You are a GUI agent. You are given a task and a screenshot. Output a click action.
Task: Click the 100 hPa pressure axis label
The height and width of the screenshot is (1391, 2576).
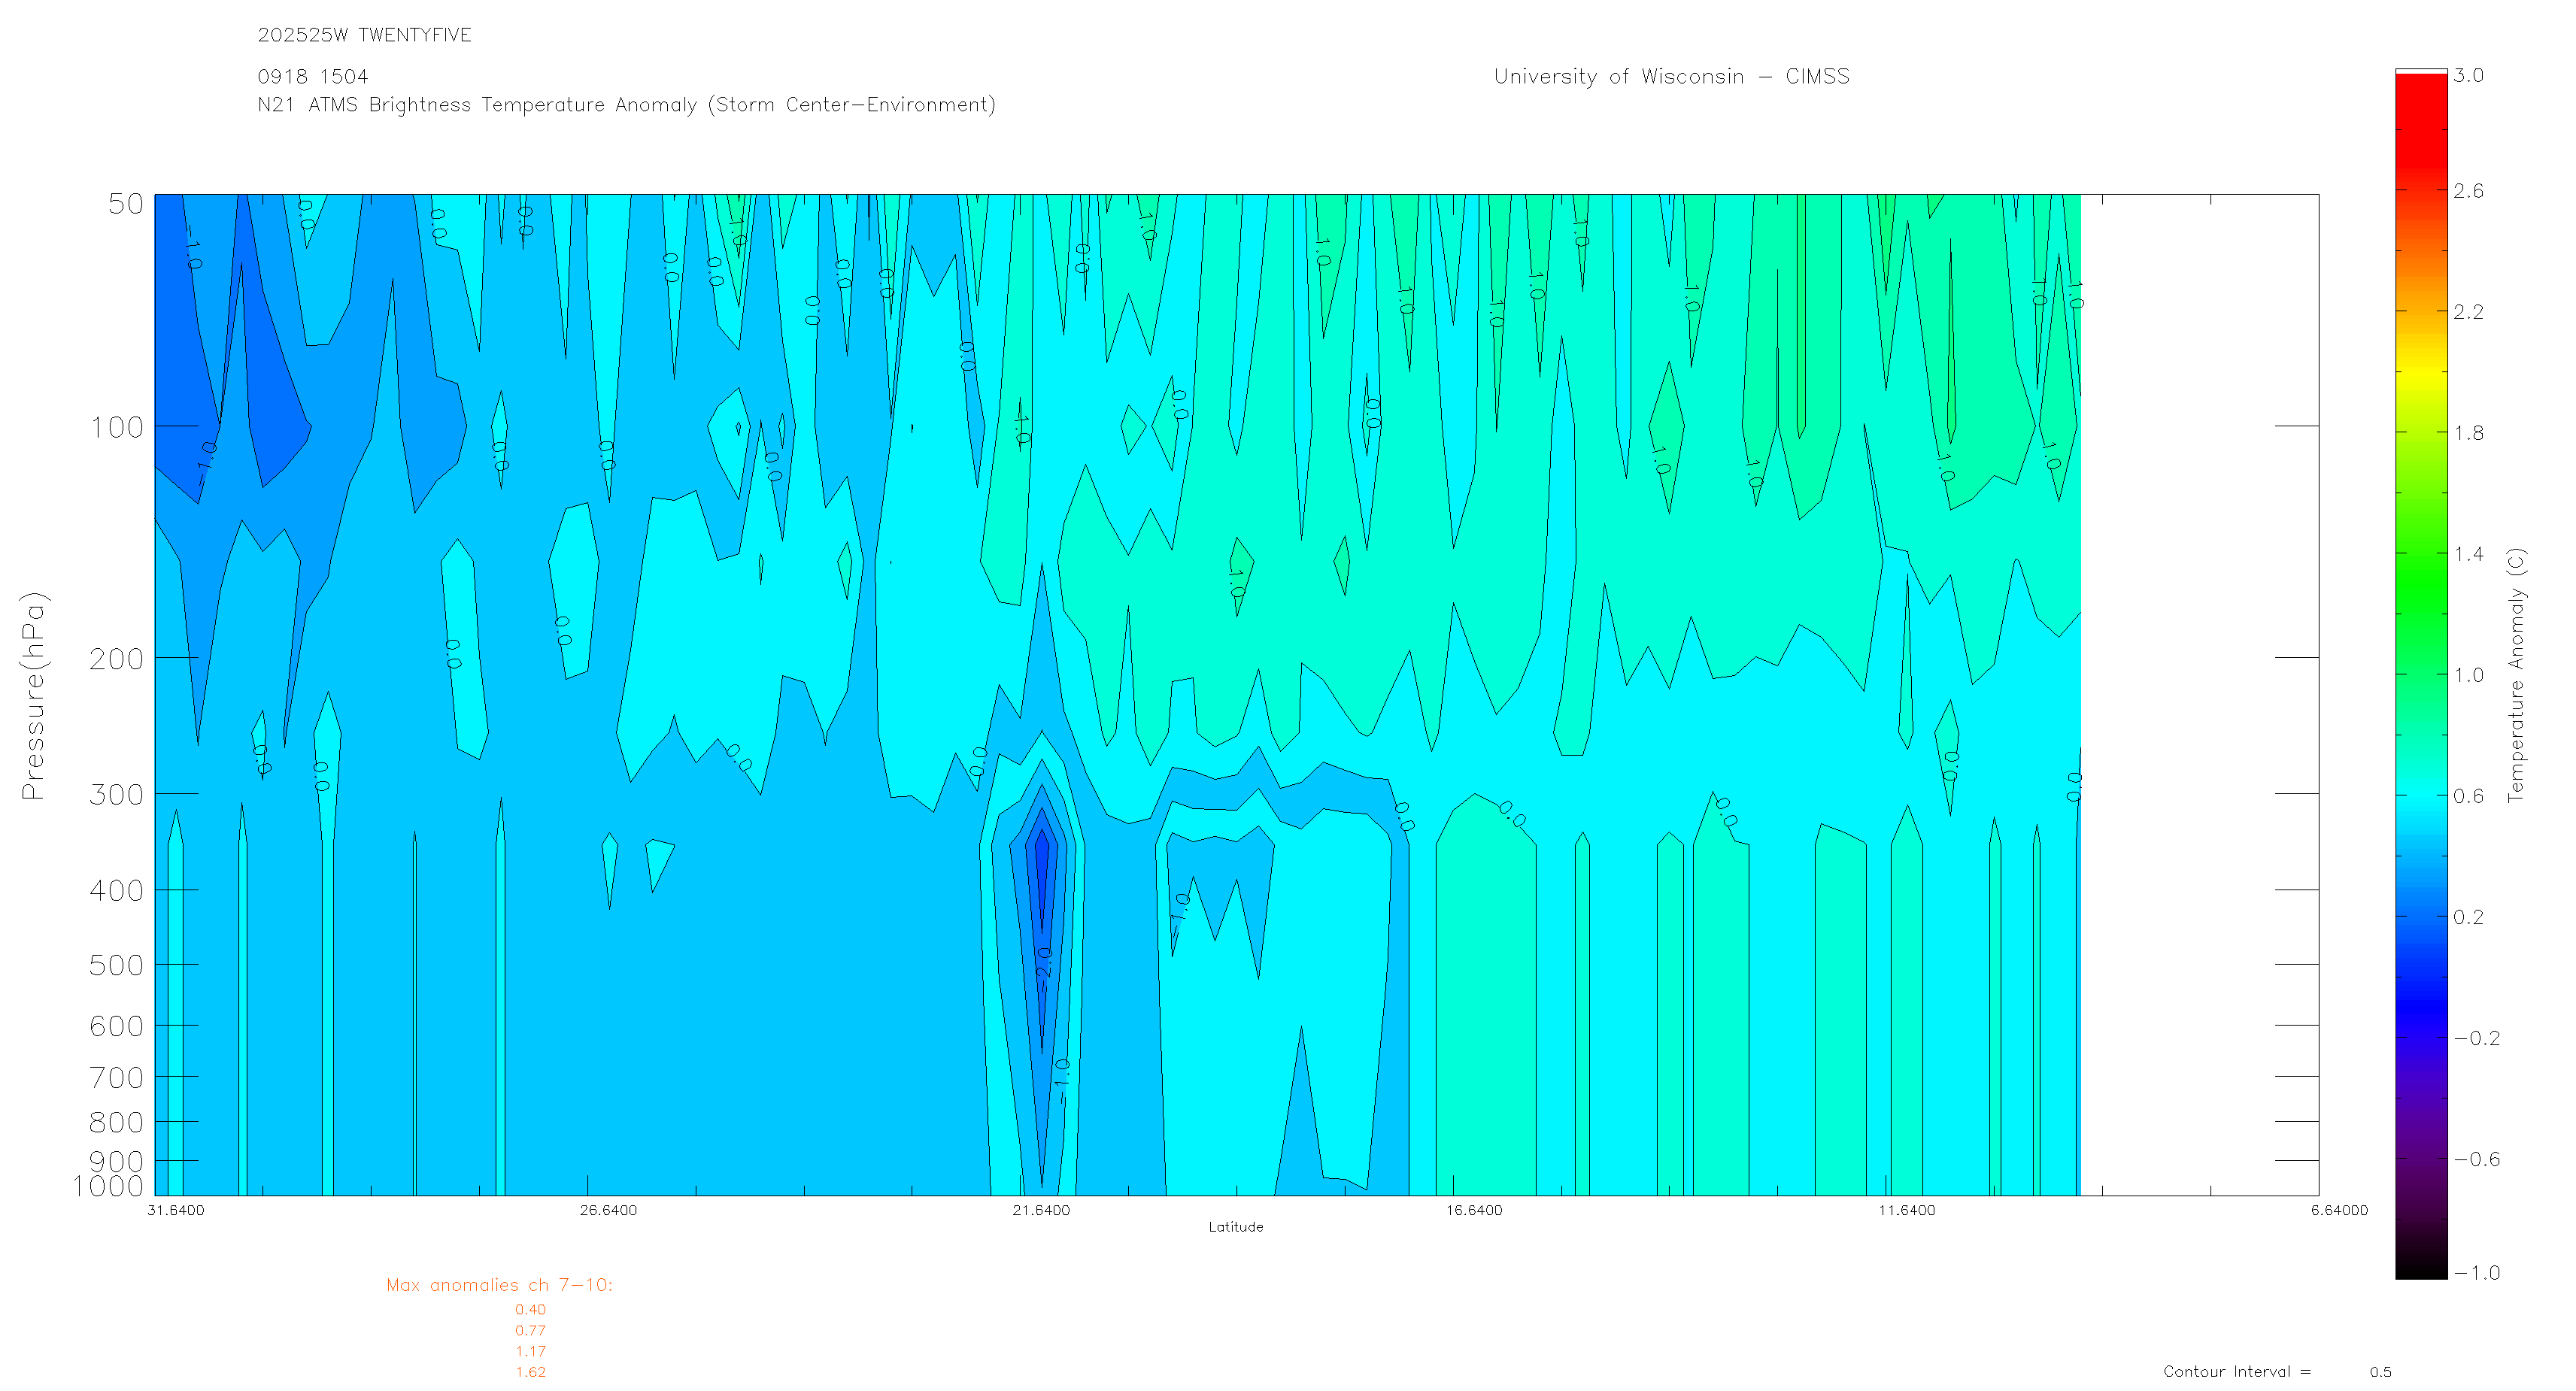click(117, 428)
